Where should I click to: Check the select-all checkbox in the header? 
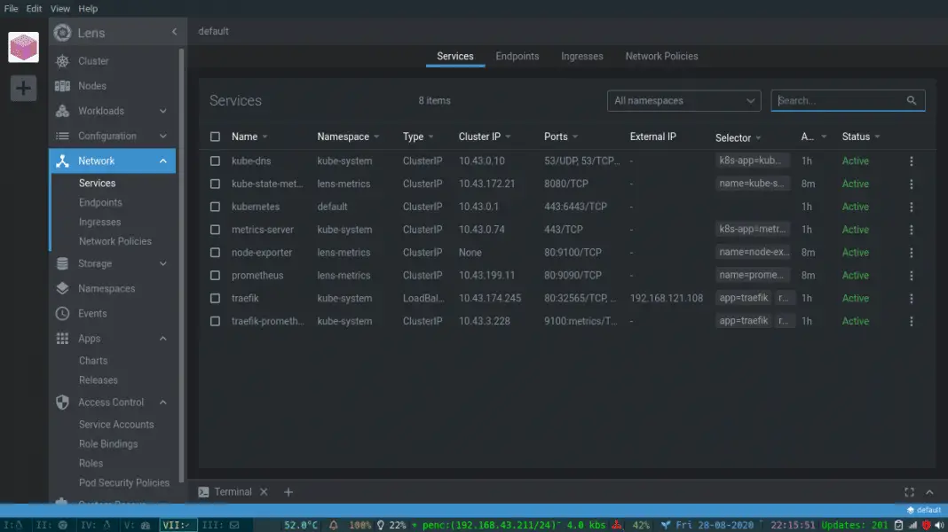[214, 137]
